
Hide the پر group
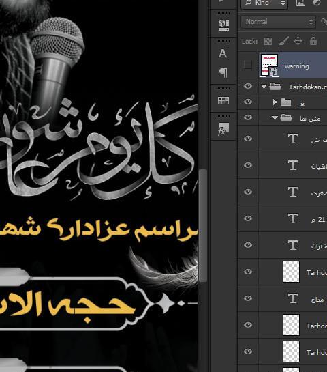[x=248, y=102]
